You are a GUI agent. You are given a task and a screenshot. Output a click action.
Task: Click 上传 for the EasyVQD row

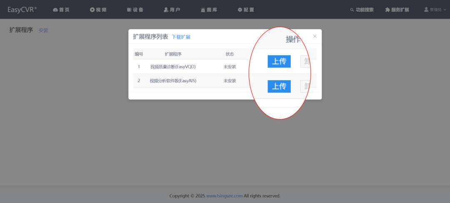click(279, 61)
